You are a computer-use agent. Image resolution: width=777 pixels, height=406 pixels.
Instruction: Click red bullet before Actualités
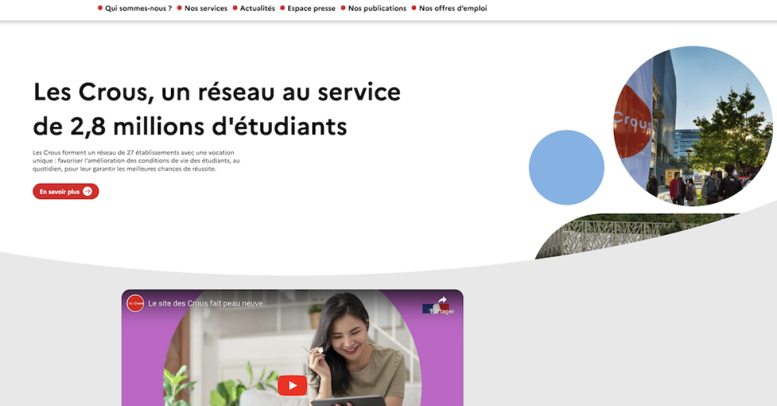tap(234, 8)
